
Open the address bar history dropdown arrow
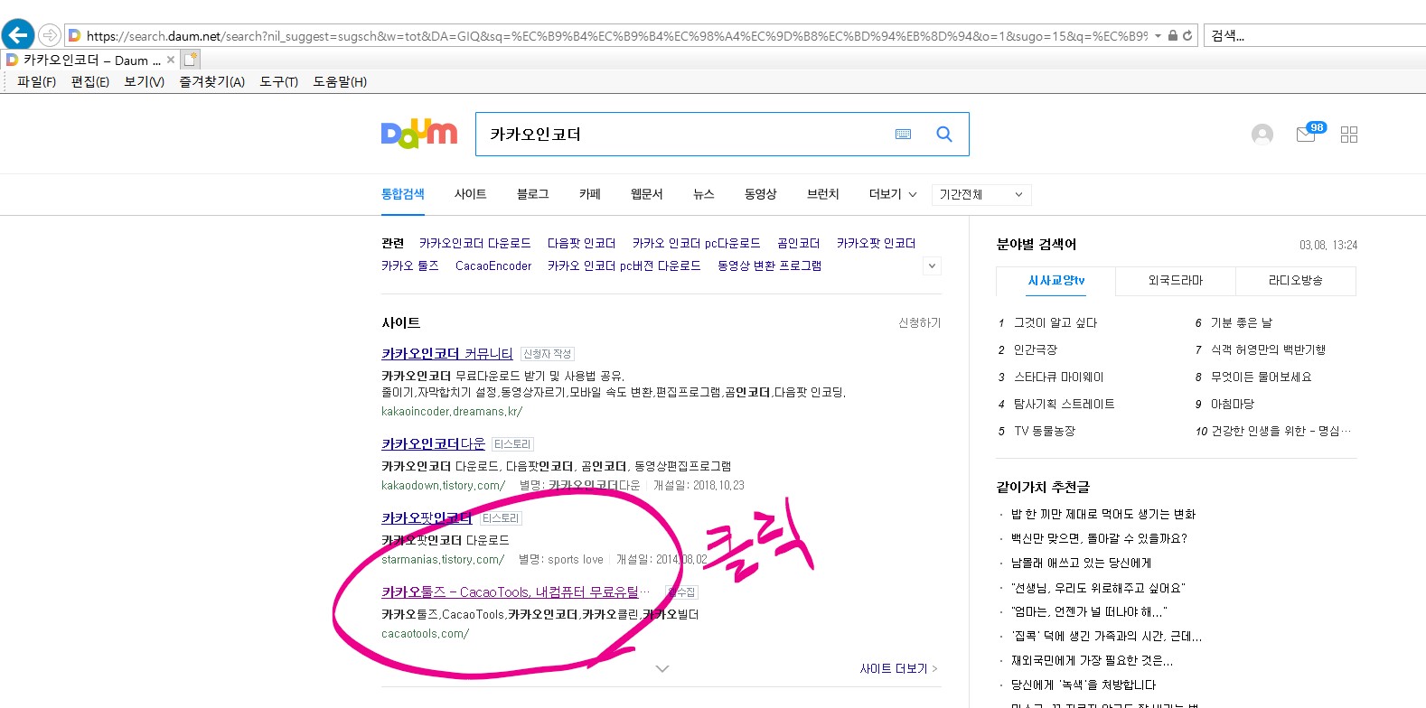point(1158,36)
